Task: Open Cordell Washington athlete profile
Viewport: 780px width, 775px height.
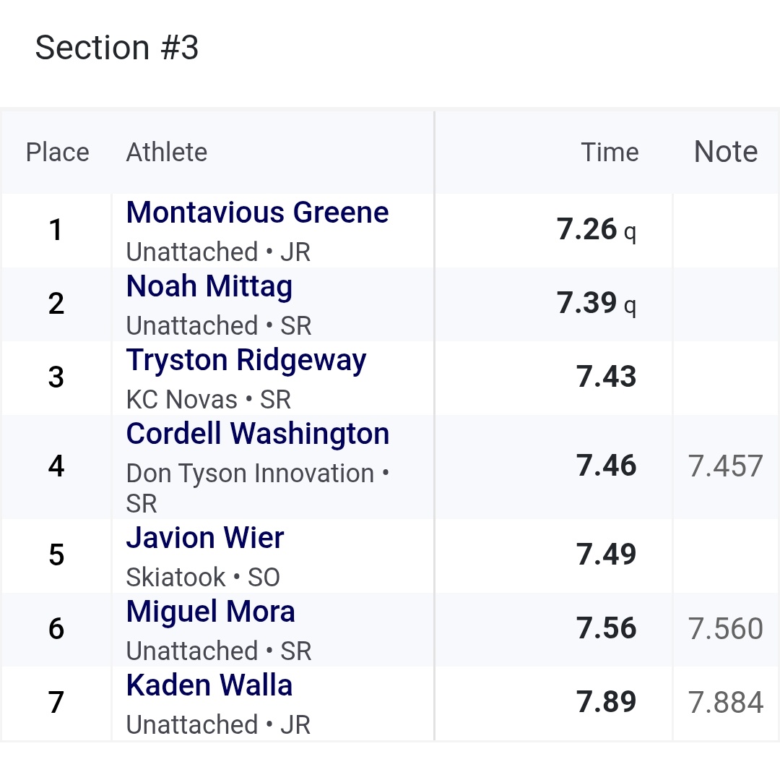Action: coord(258,434)
